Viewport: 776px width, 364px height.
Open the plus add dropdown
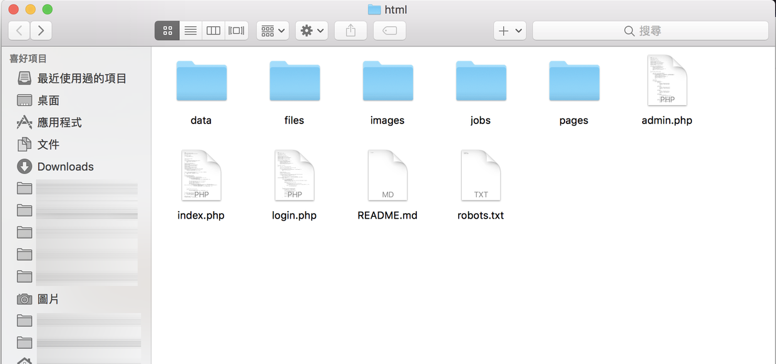point(509,31)
